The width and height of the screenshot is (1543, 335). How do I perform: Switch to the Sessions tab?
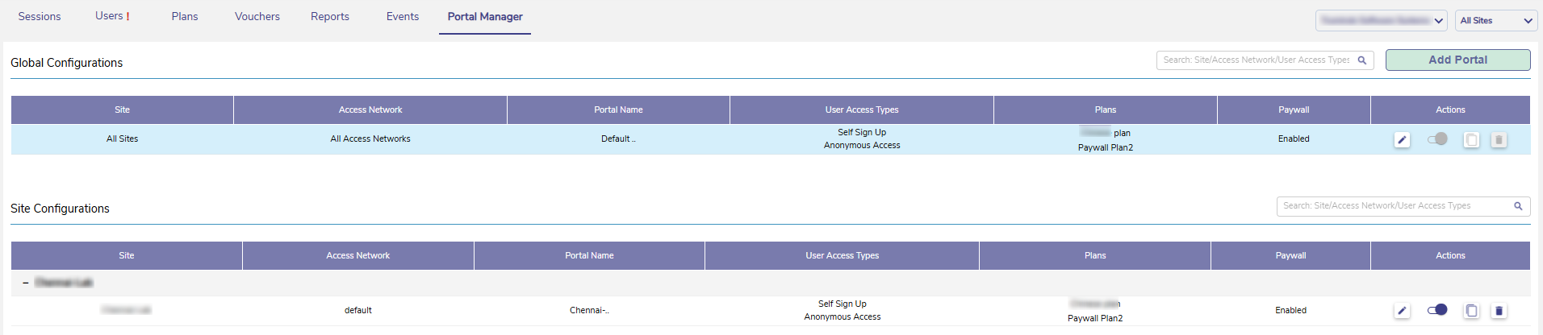click(40, 17)
